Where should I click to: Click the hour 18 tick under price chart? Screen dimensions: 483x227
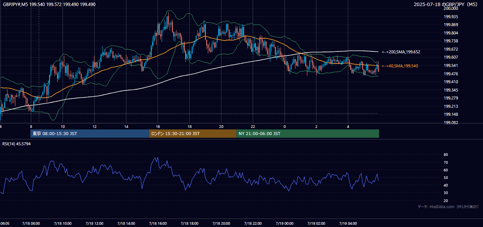click(x=190, y=126)
